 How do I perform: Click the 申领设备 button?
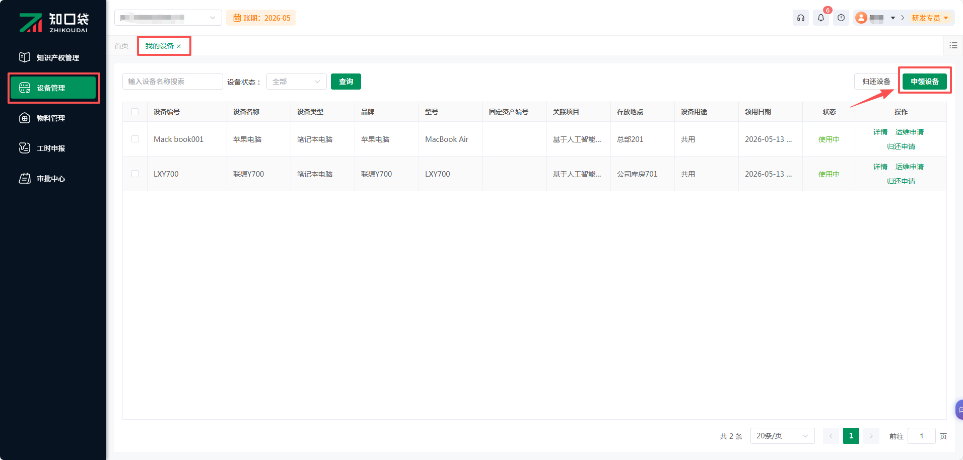(x=925, y=82)
